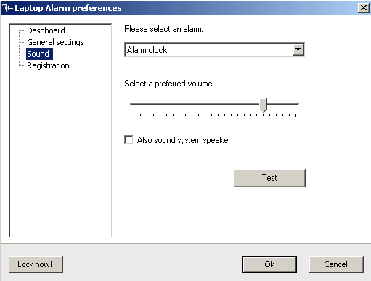Cancel the preferences dialog
The width and height of the screenshot is (371, 281).
point(336,264)
